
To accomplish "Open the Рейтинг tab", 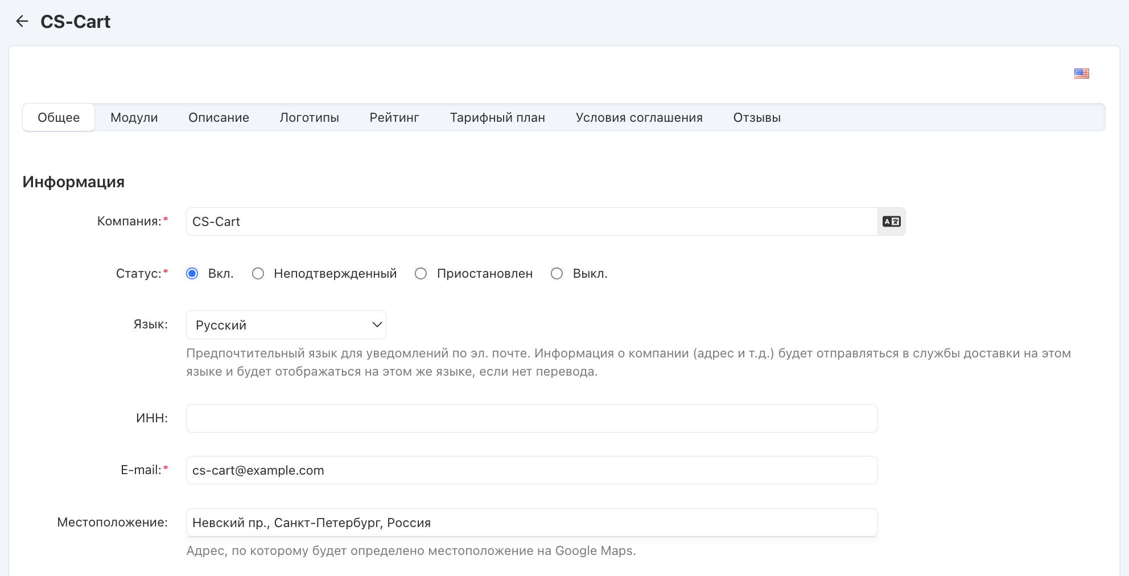I will (394, 118).
